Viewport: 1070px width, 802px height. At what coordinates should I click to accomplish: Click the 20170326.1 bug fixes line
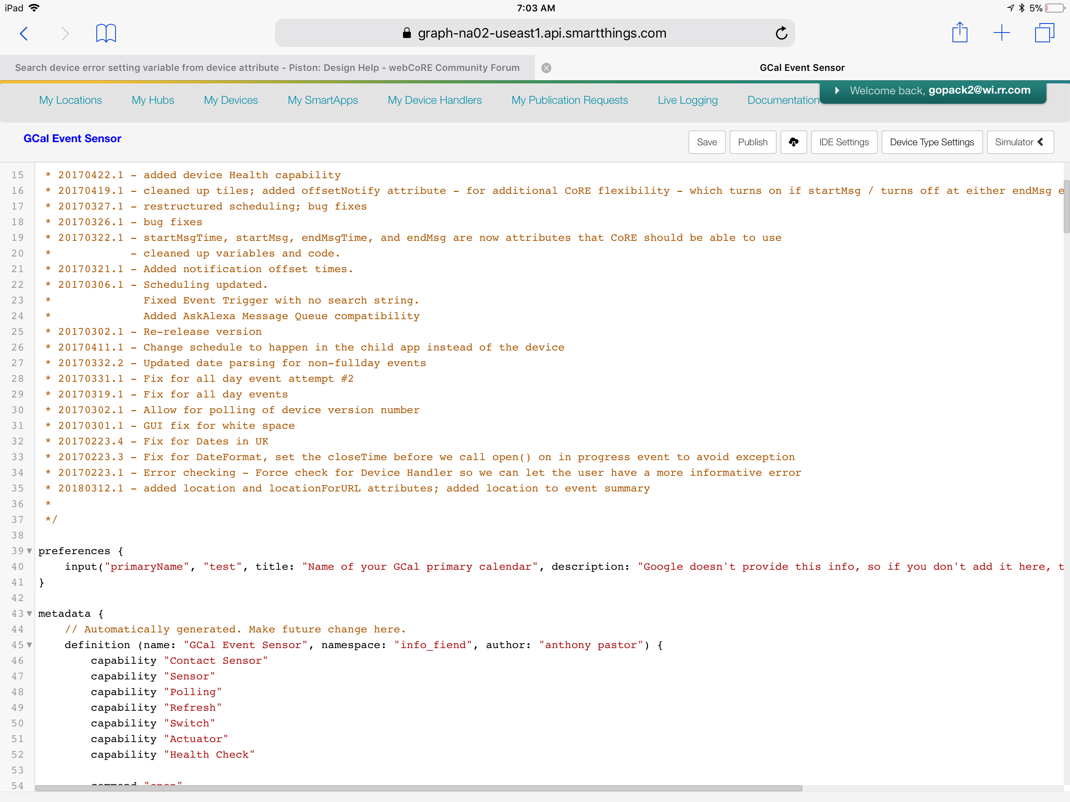[x=123, y=222]
